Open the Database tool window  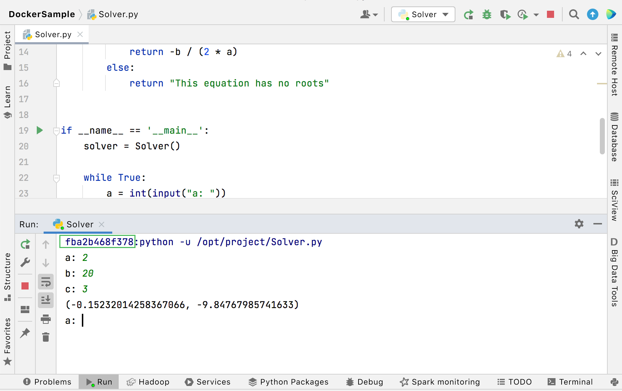click(x=614, y=139)
